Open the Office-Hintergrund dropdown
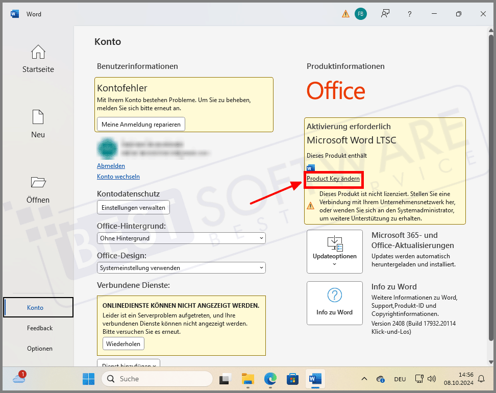The height and width of the screenshot is (393, 496). (x=181, y=238)
